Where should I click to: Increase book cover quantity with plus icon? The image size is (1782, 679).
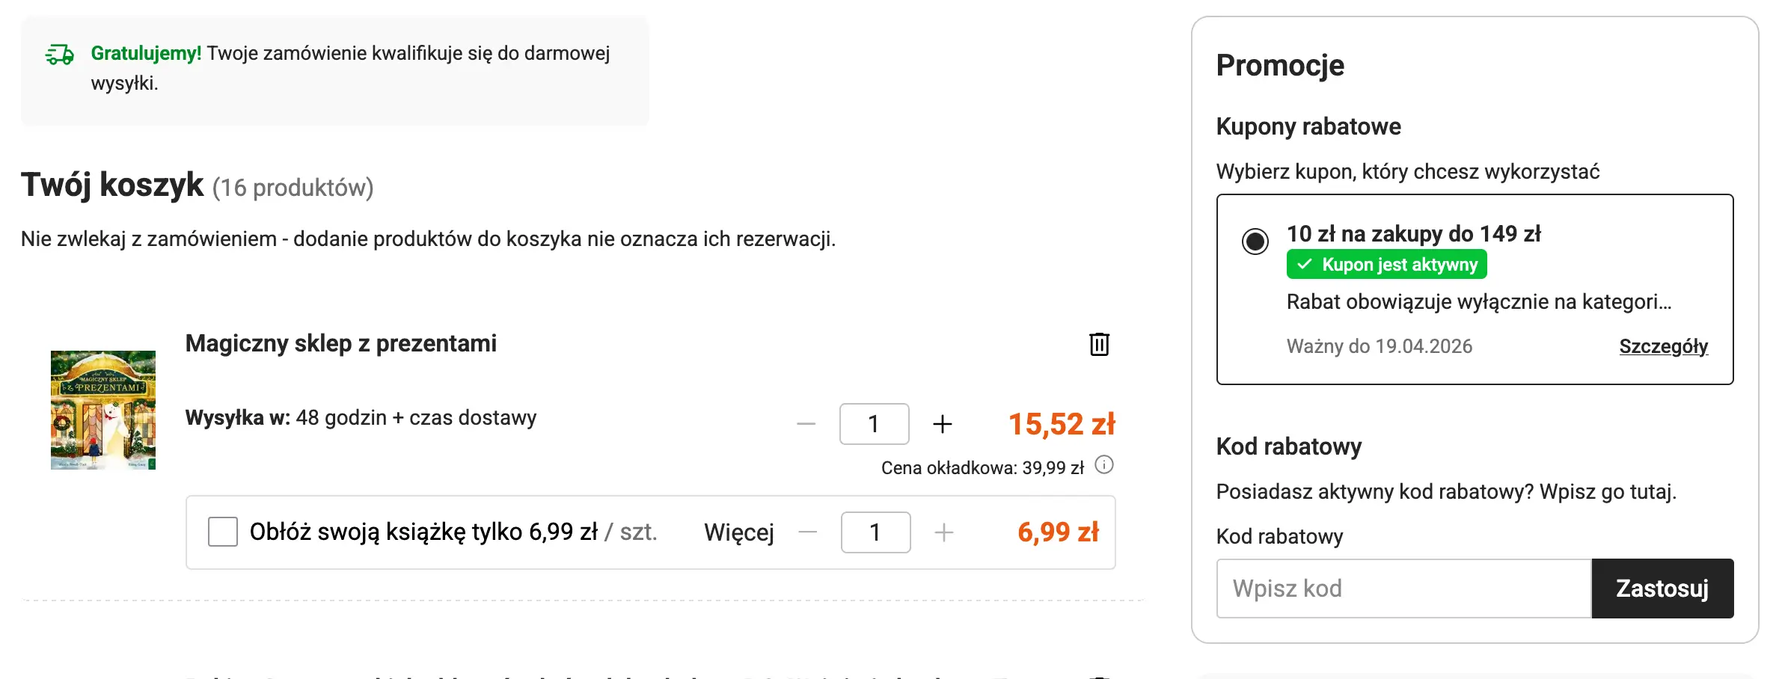[x=944, y=532]
